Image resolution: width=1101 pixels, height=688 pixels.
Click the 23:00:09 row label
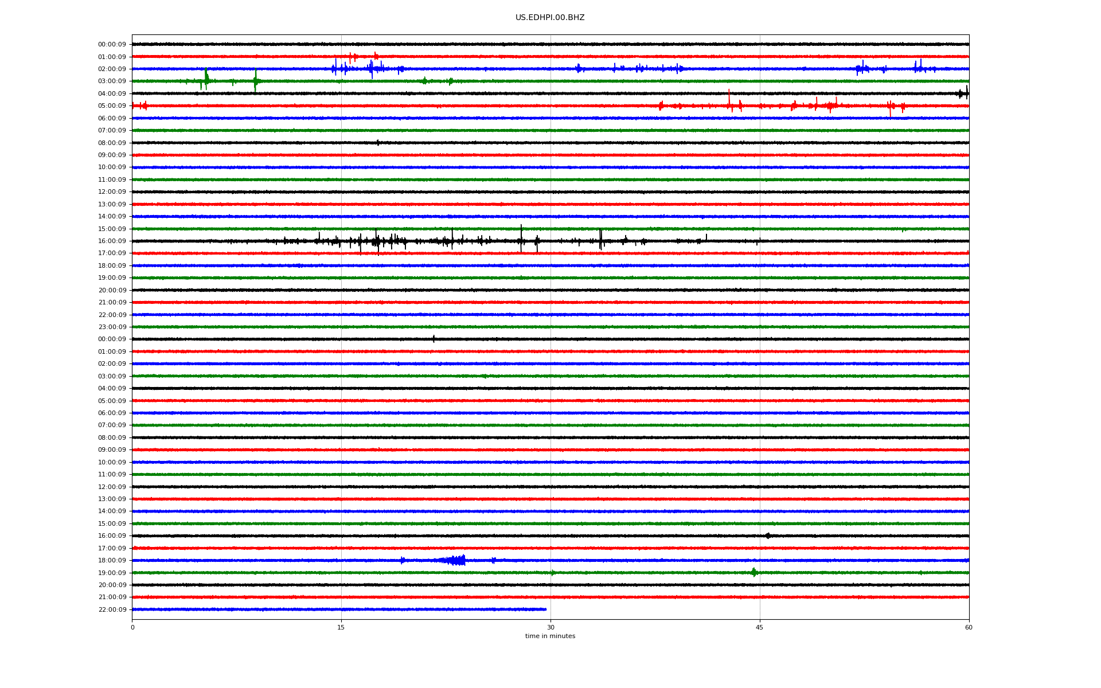point(112,327)
